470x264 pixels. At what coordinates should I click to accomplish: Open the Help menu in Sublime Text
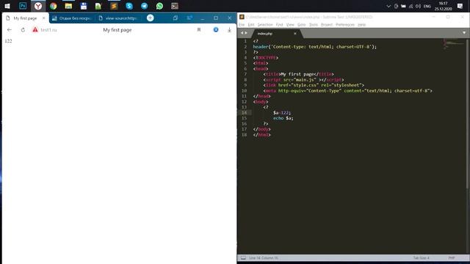click(x=362, y=24)
